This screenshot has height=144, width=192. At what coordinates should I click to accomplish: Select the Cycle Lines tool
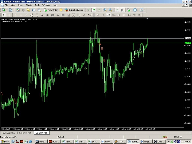click(68, 15)
